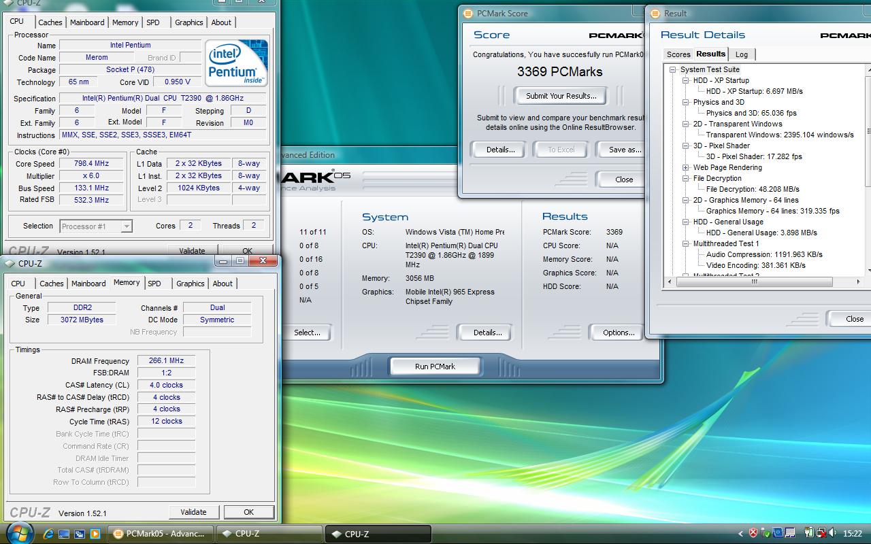Viewport: 871px width, 544px height.
Task: Collapse the HDD - General Usage node
Action: (x=686, y=222)
